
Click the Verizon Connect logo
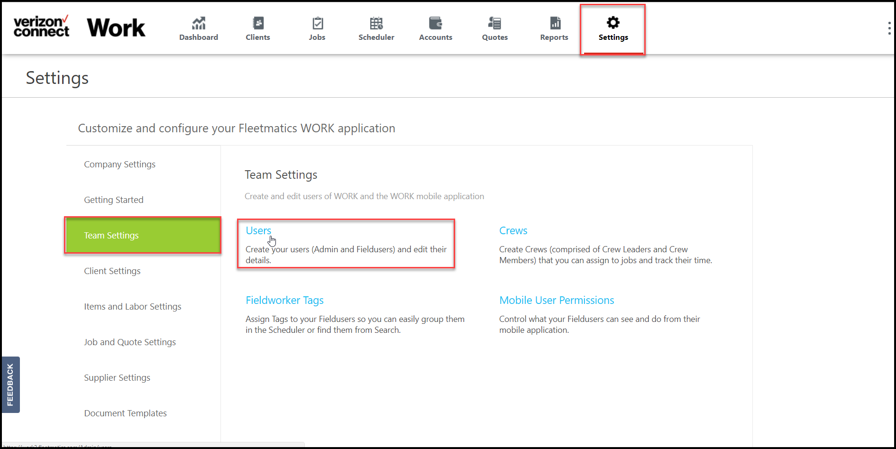click(42, 26)
